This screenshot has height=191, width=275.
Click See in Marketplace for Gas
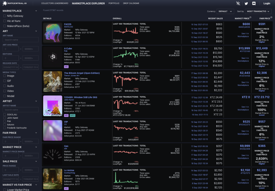pos(243,157)
